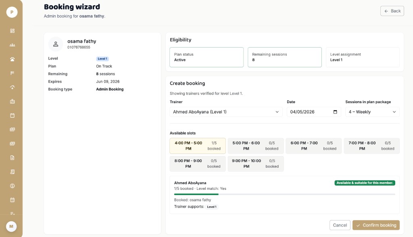Click Confirm booking
Image resolution: width=413 pixels, height=237 pixels.
click(x=376, y=225)
